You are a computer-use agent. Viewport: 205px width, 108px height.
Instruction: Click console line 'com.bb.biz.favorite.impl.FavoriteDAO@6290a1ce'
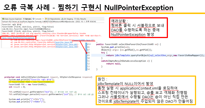(26, 29)
